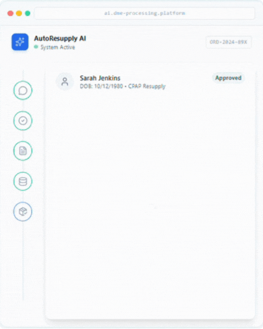Viewport: 263px width, 329px height.
Task: Select the database step icon
Action: (x=23, y=181)
